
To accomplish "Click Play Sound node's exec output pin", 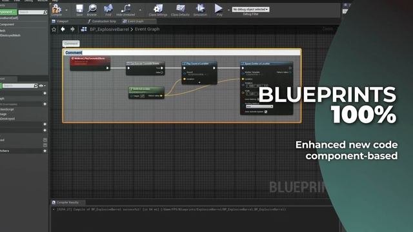I will click(x=214, y=68).
